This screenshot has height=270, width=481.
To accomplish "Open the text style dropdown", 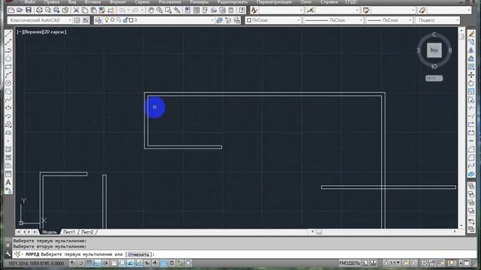I will [301, 10].
